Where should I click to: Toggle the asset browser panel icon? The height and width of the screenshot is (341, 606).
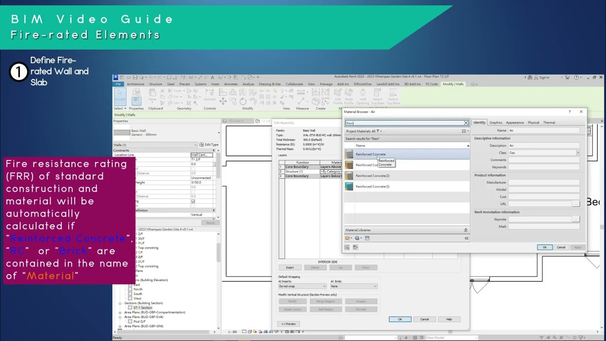pos(367,238)
